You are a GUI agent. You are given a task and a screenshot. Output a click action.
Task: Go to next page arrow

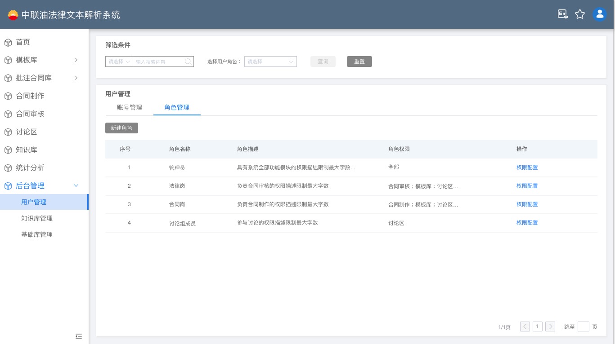pyautogui.click(x=550, y=326)
